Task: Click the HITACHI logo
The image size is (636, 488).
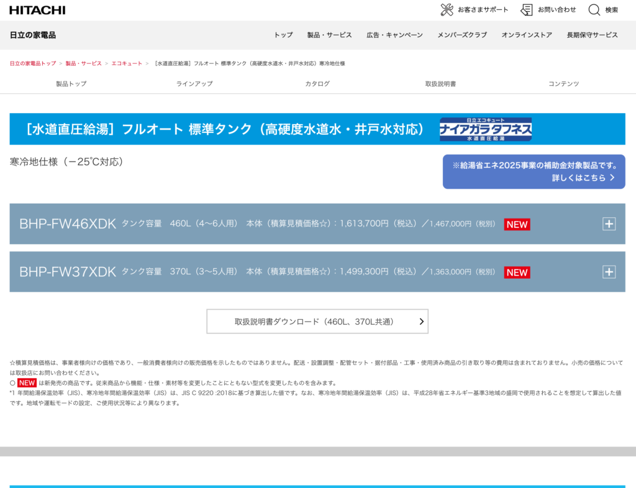Action: 37,10
